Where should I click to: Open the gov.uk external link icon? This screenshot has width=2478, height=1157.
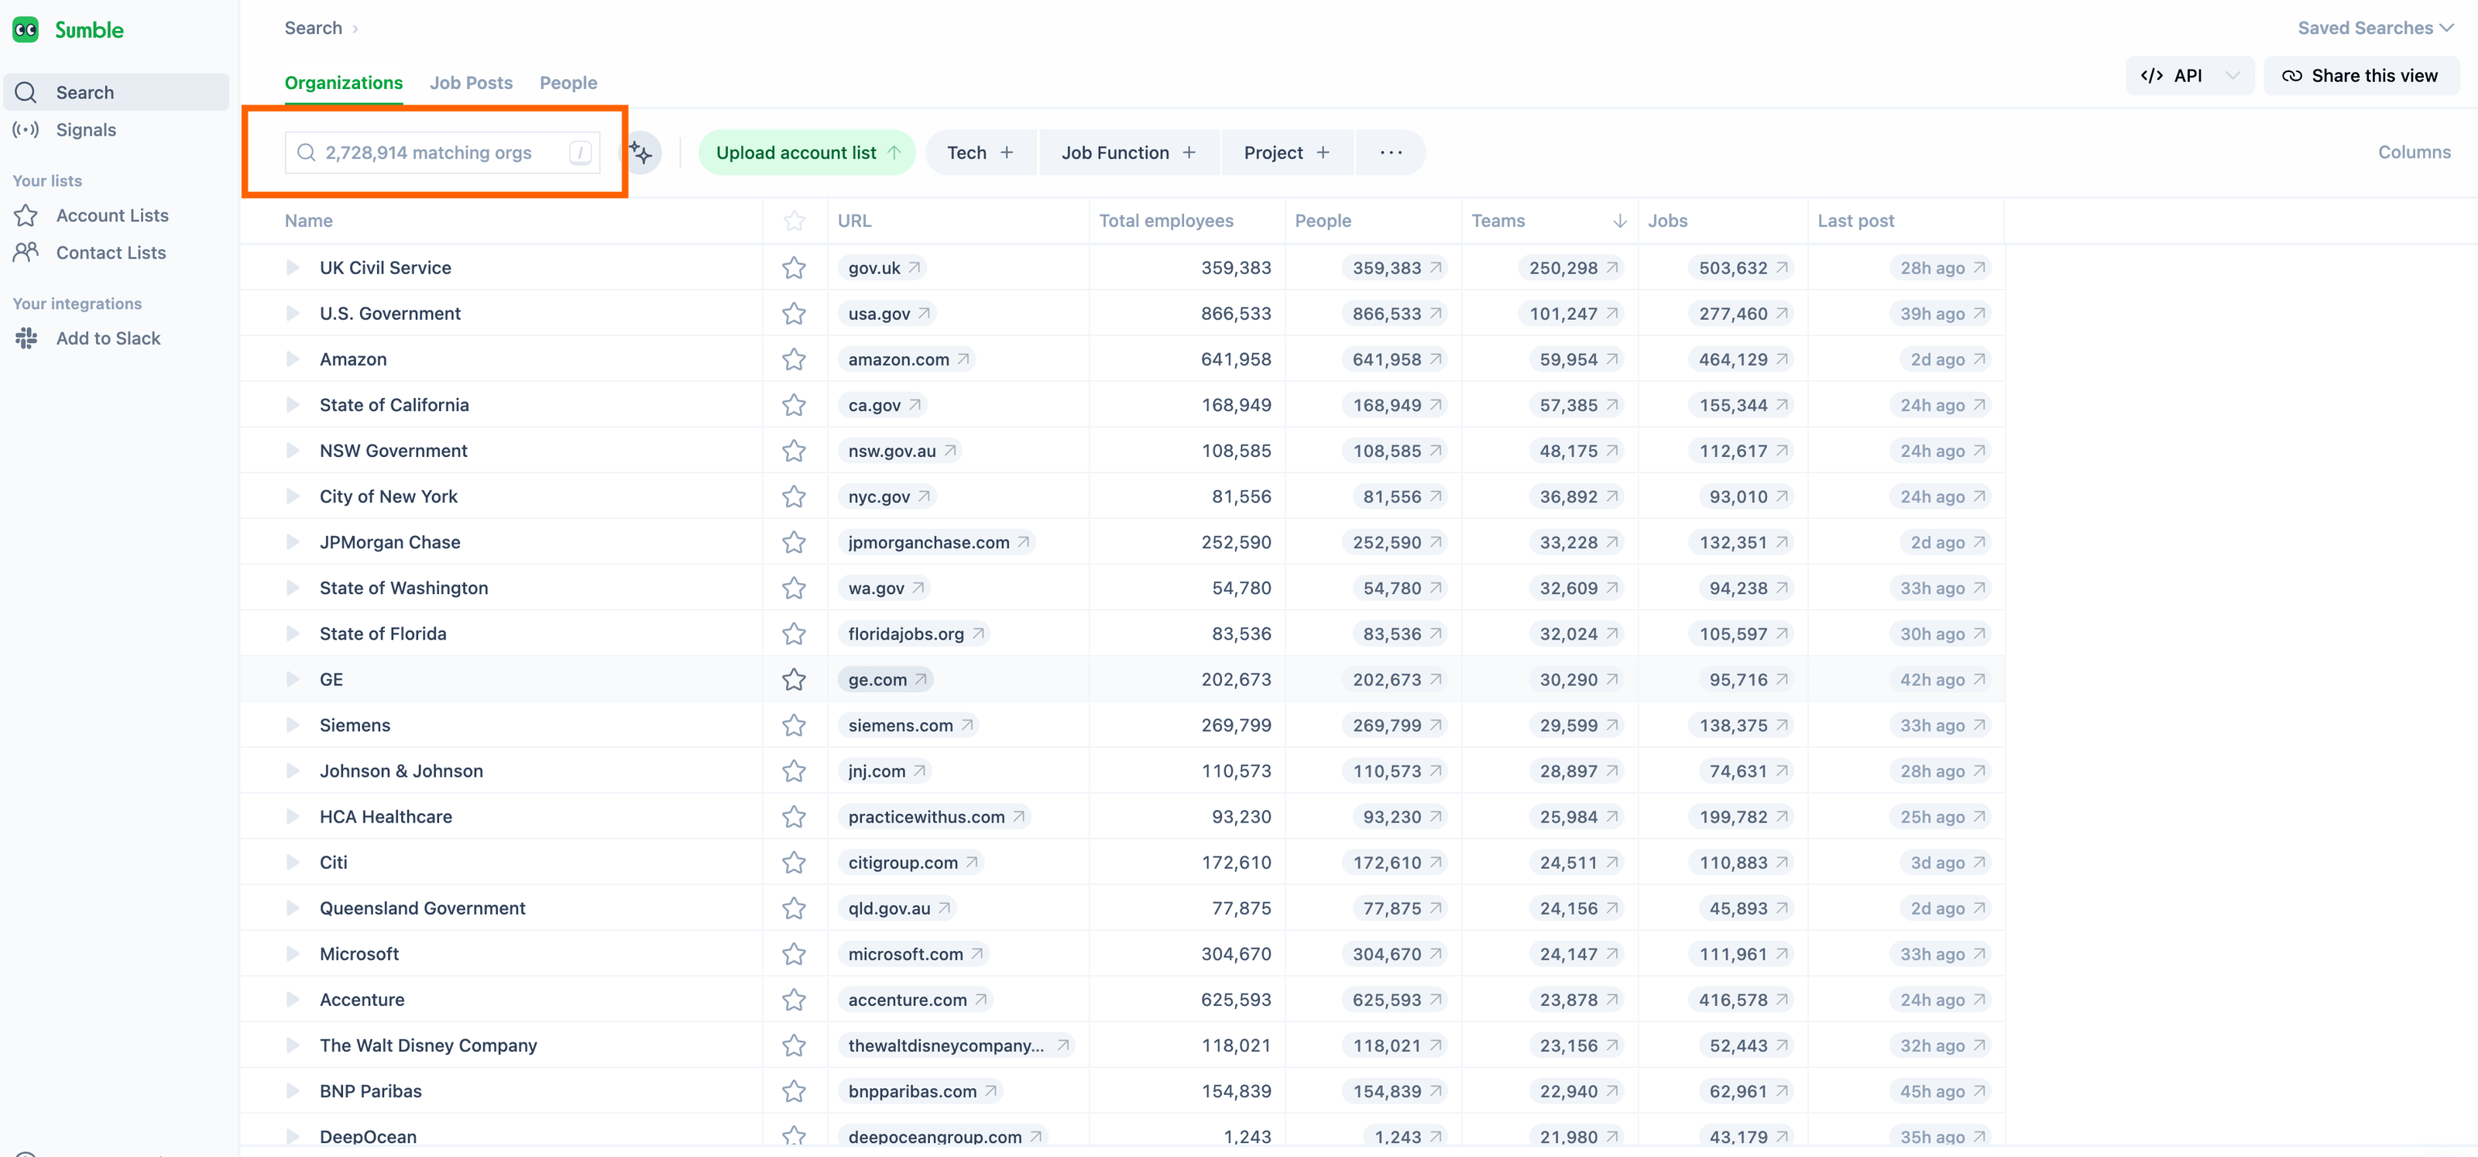pos(913,267)
